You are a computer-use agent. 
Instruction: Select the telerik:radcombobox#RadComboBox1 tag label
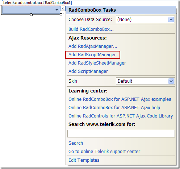tap(37, 3)
